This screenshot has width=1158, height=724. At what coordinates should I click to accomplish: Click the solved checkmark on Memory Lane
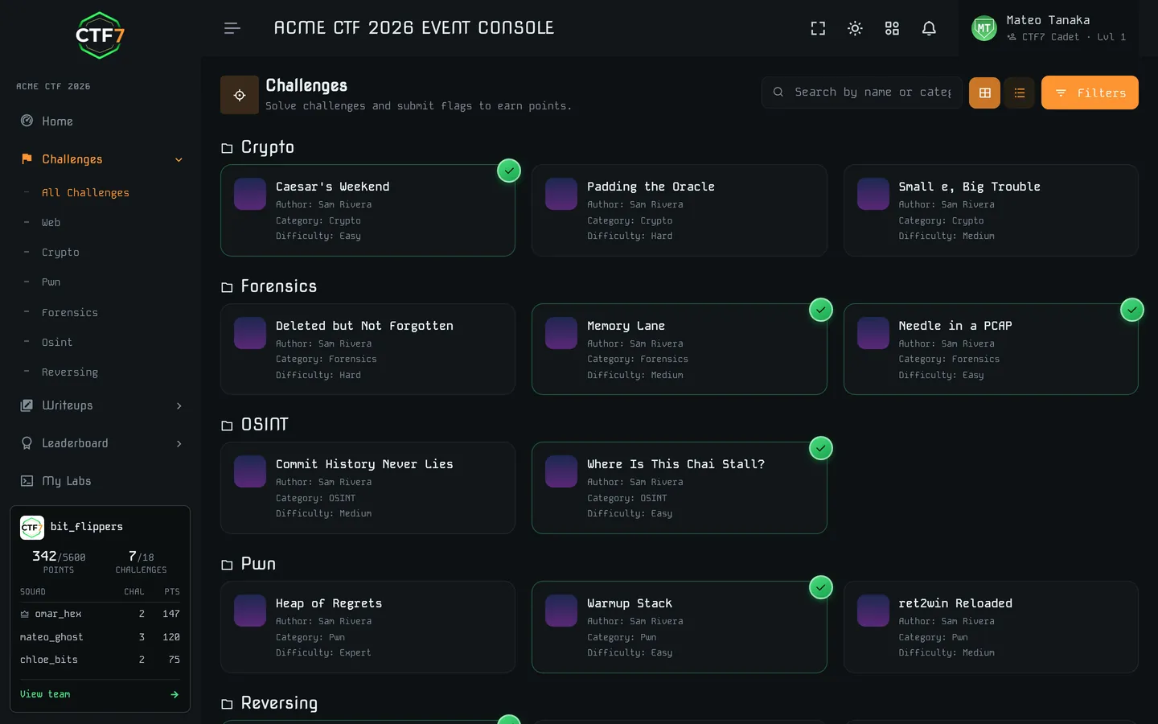821,310
